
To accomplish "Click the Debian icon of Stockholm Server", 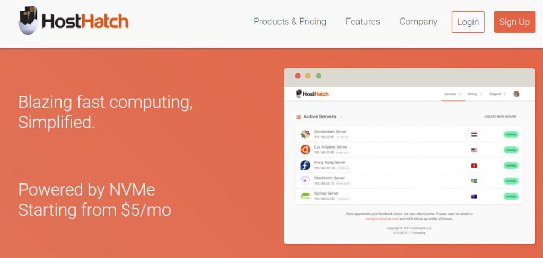I will [x=305, y=181].
